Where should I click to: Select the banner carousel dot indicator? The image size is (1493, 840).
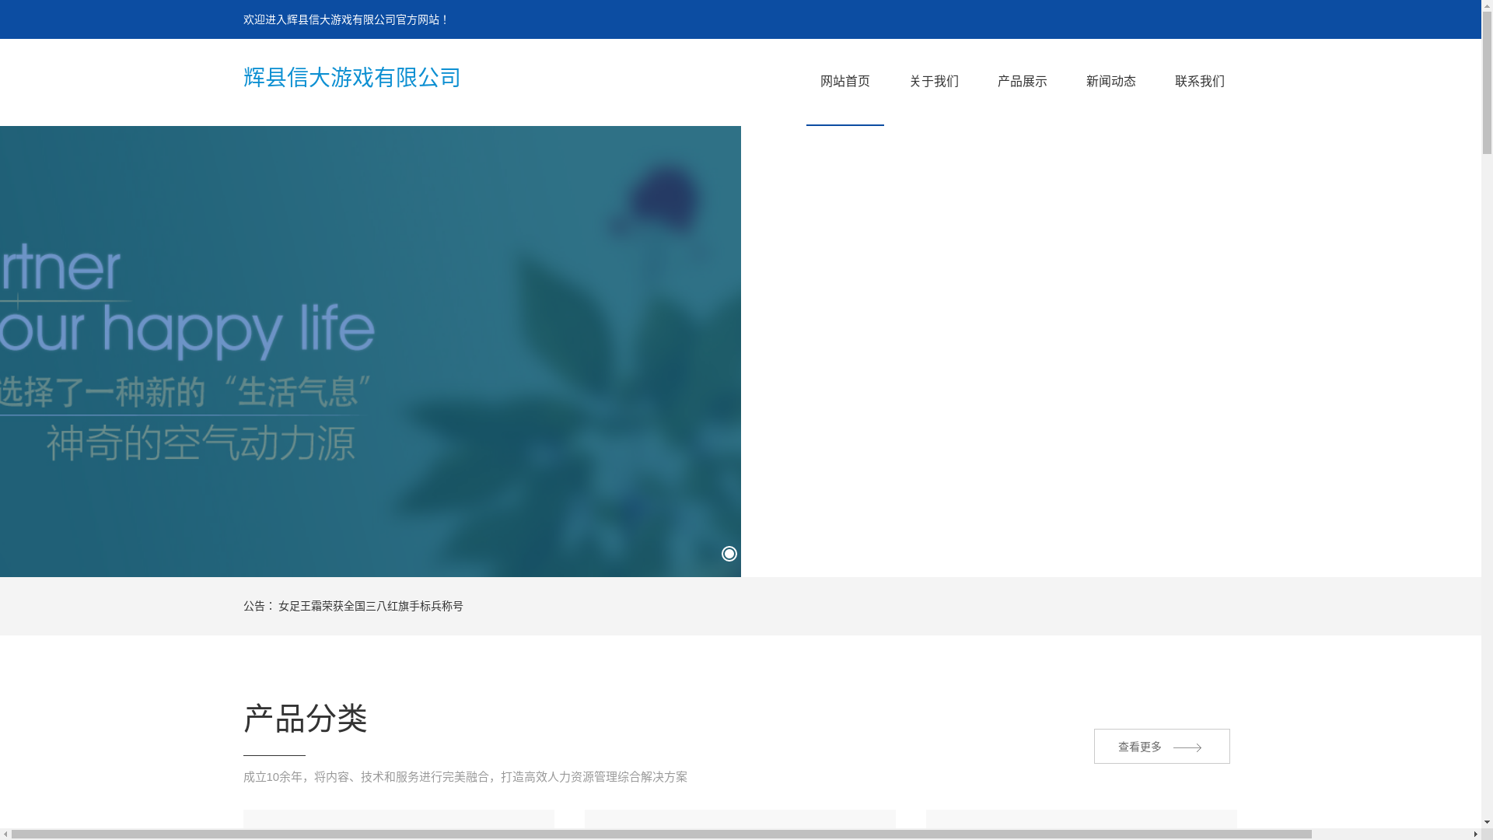pos(729,554)
